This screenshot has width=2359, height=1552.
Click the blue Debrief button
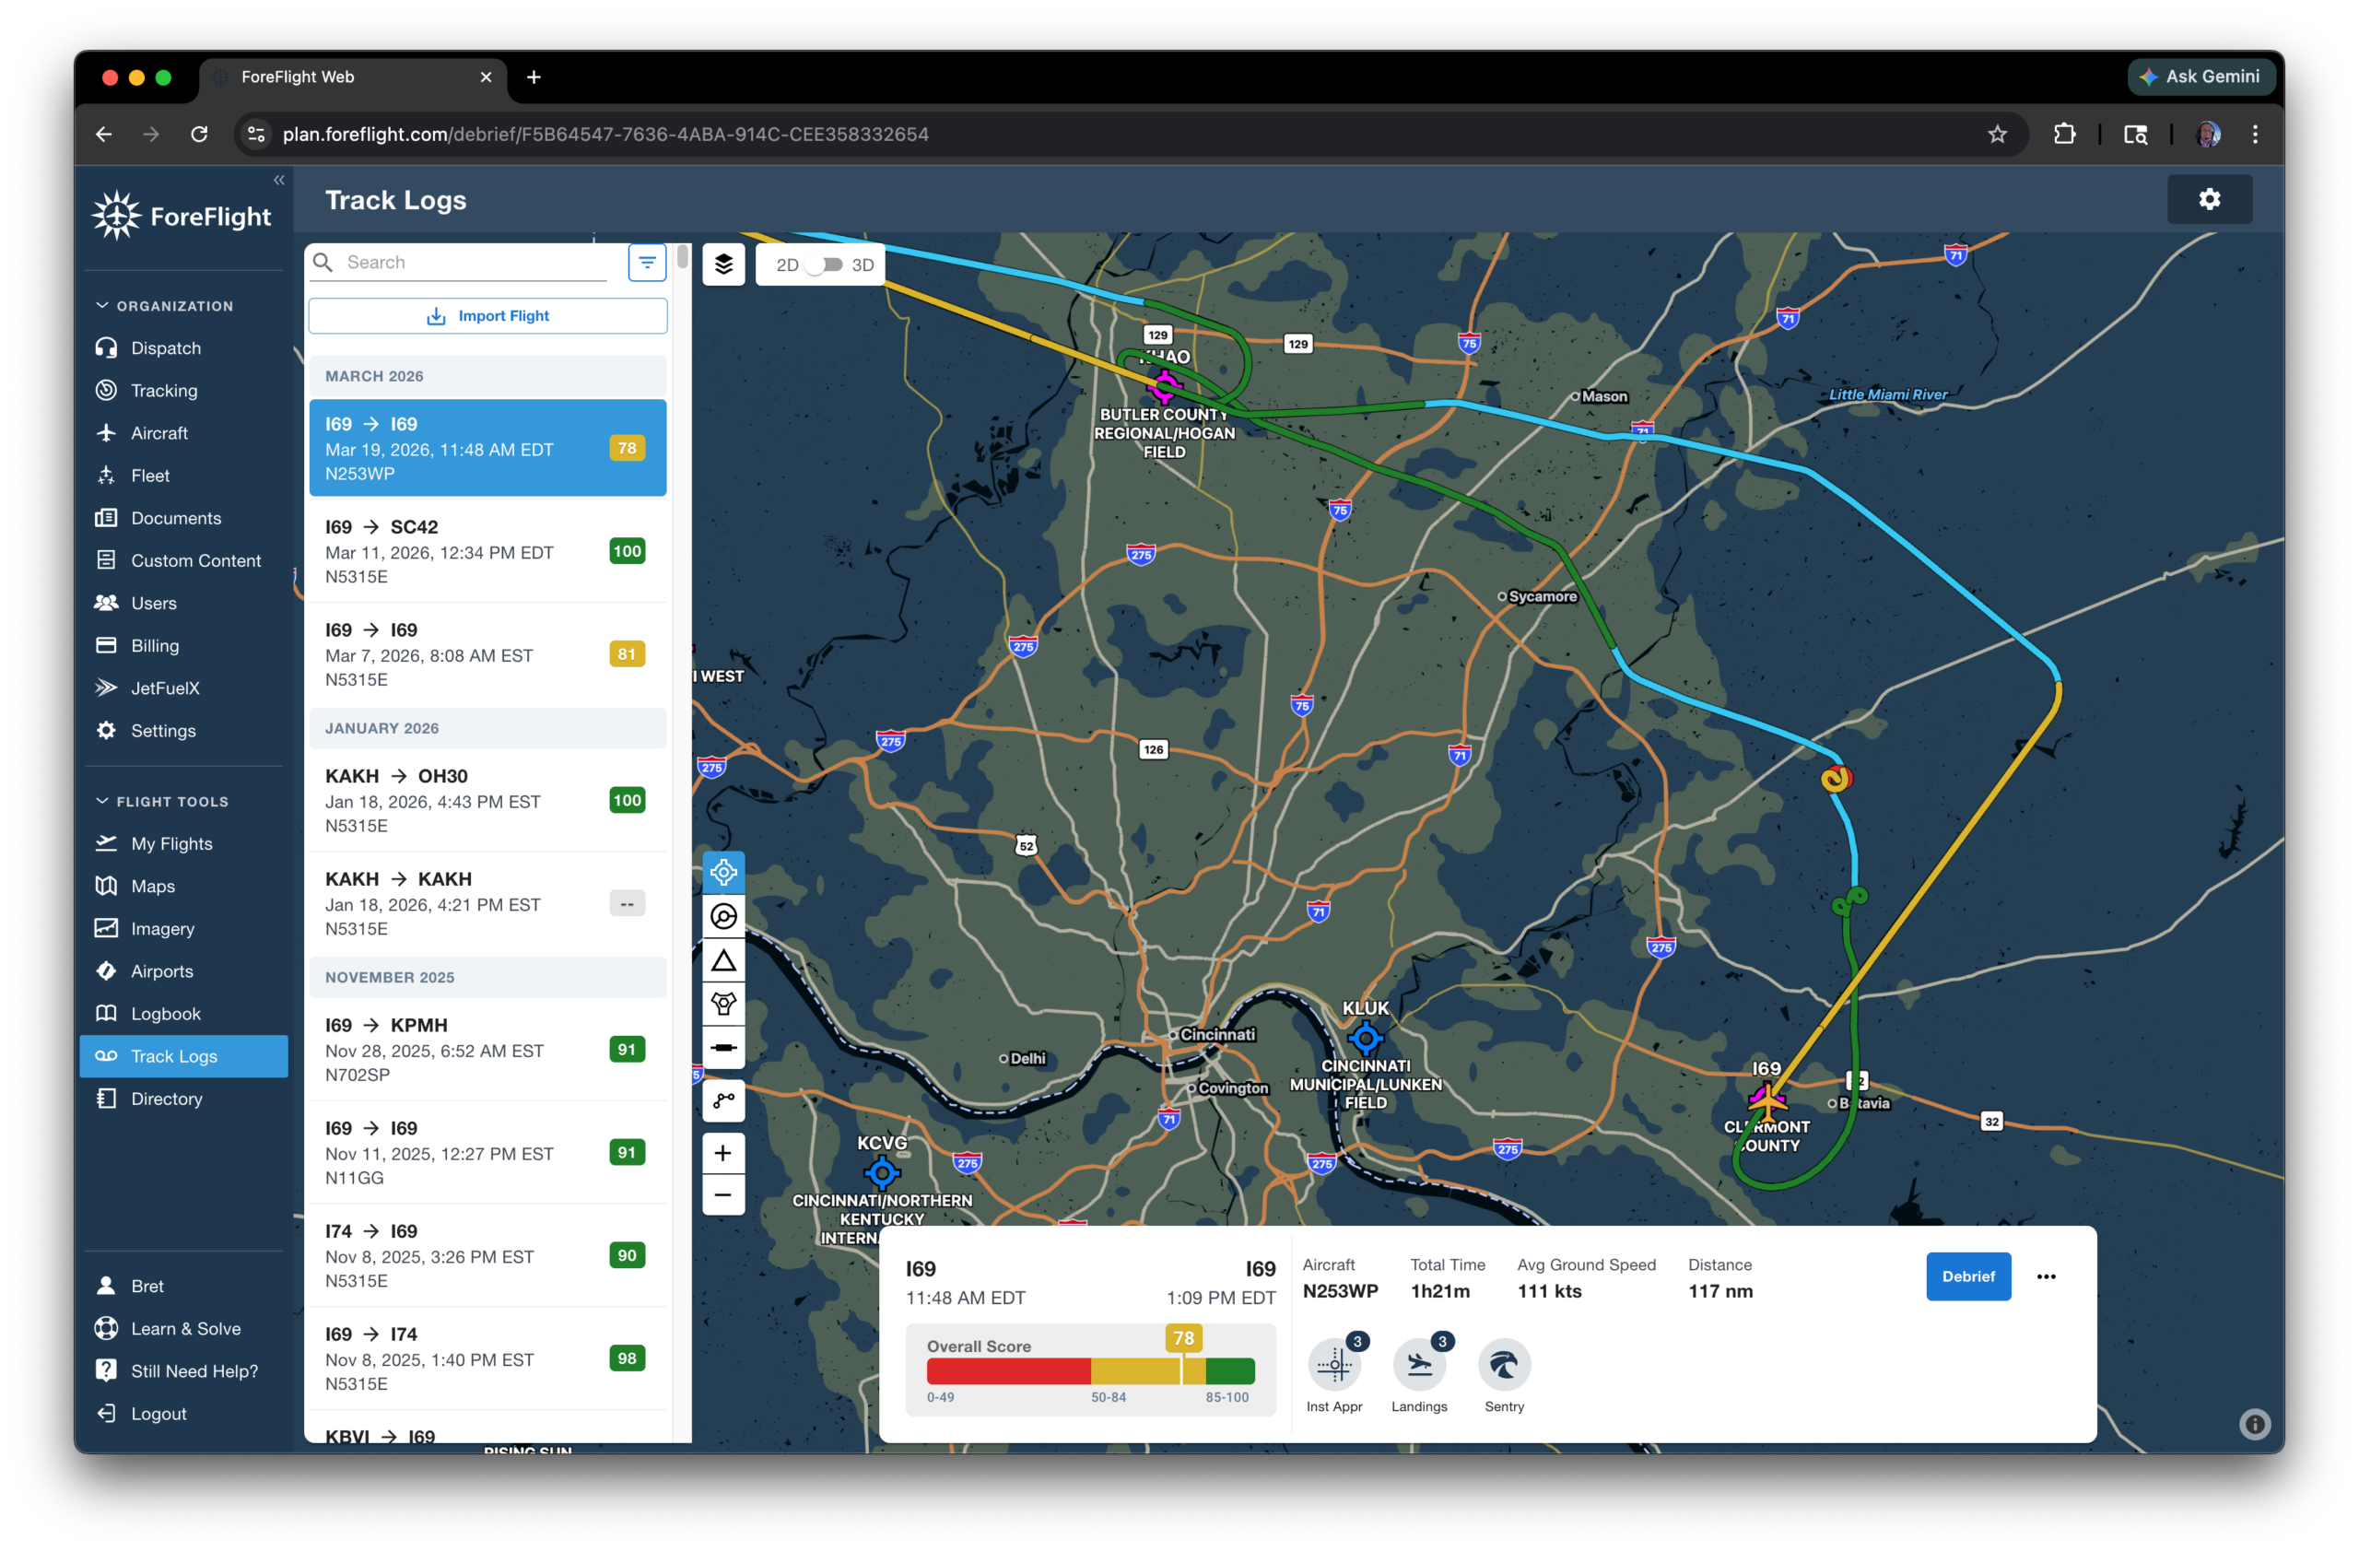(1967, 1276)
